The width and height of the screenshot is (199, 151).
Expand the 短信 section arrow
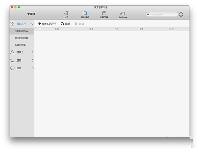pos(33,68)
